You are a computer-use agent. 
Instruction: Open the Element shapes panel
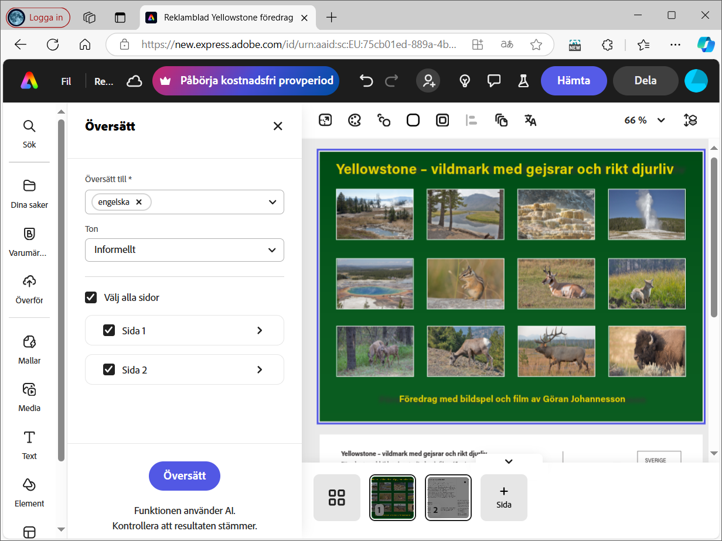pos(29,492)
